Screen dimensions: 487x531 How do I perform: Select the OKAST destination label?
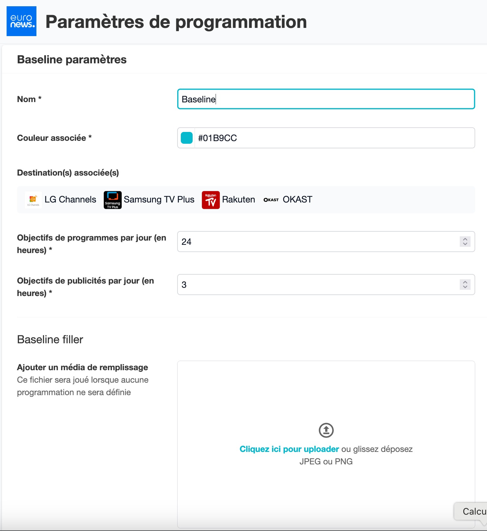297,200
